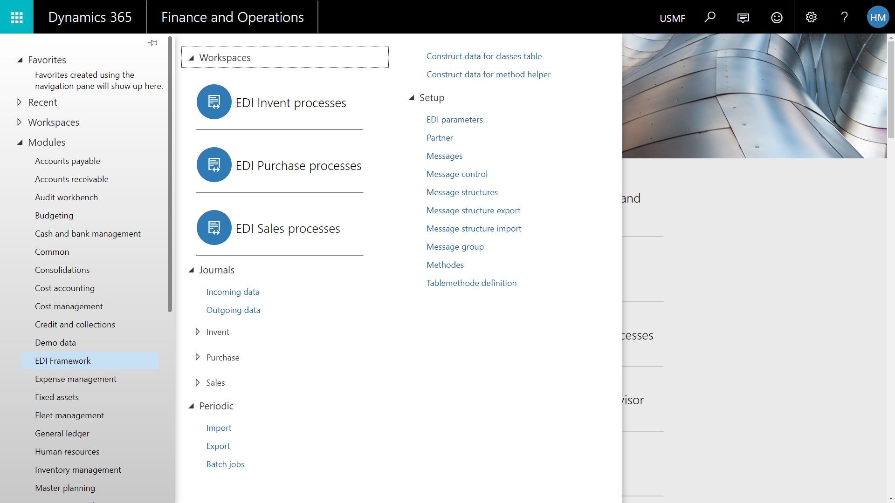Open Partner setup link
895x503 pixels.
tap(440, 138)
